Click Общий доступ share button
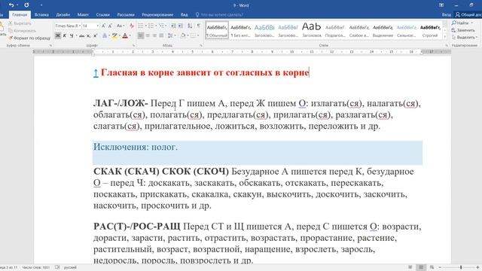 click(468, 14)
